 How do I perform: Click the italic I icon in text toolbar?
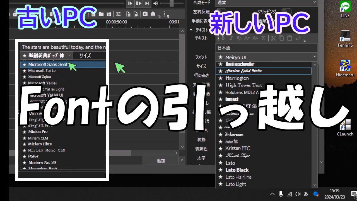[x=231, y=38]
